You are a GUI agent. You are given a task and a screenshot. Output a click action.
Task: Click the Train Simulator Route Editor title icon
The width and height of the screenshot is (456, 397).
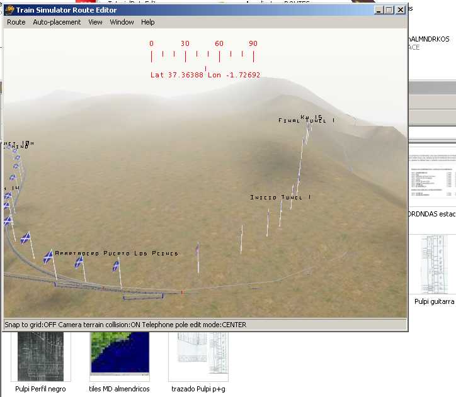[x=9, y=10]
